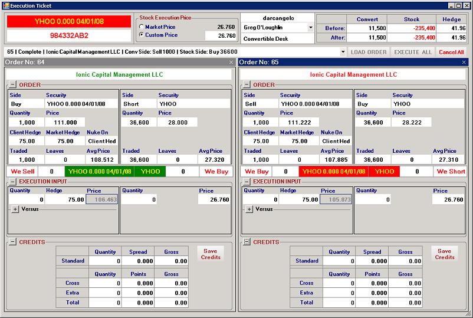Click the Cross Points field in Order 65 credits

click(372, 283)
